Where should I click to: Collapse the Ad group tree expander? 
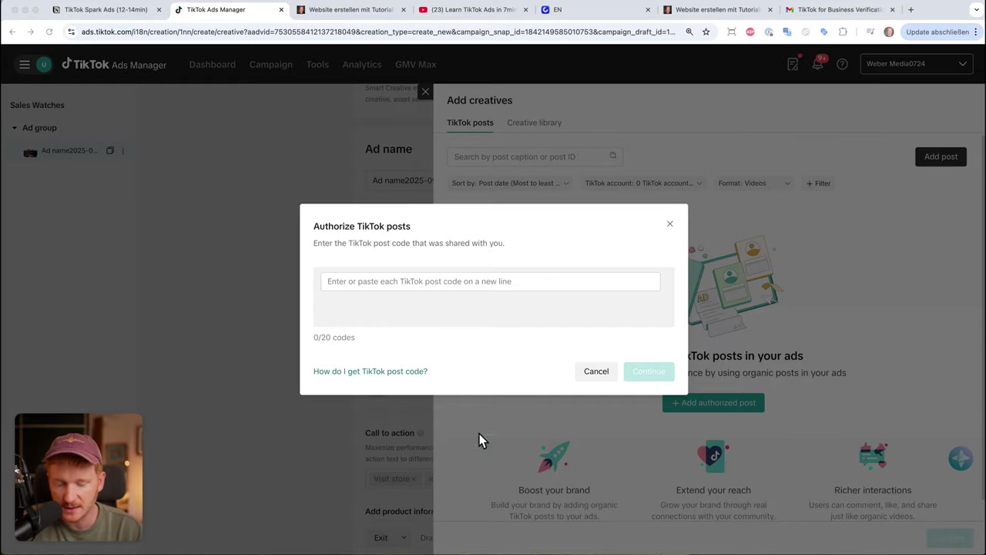coord(15,128)
